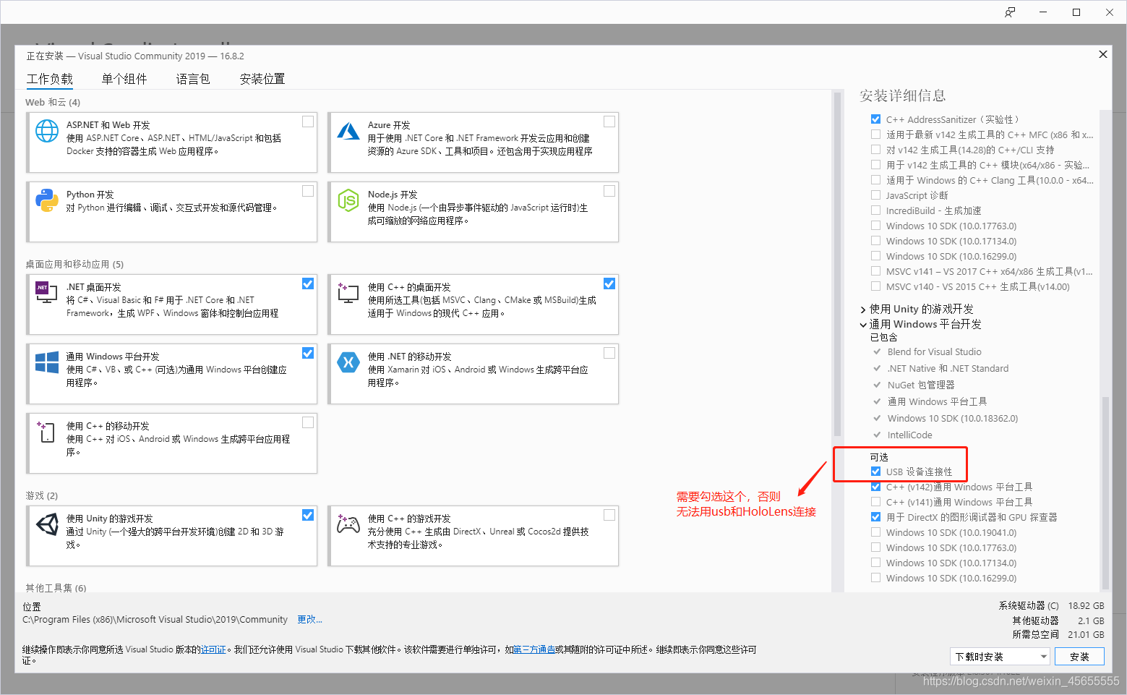Click the 更改... location link
Viewport: 1127px width, 695px height.
click(x=309, y=620)
